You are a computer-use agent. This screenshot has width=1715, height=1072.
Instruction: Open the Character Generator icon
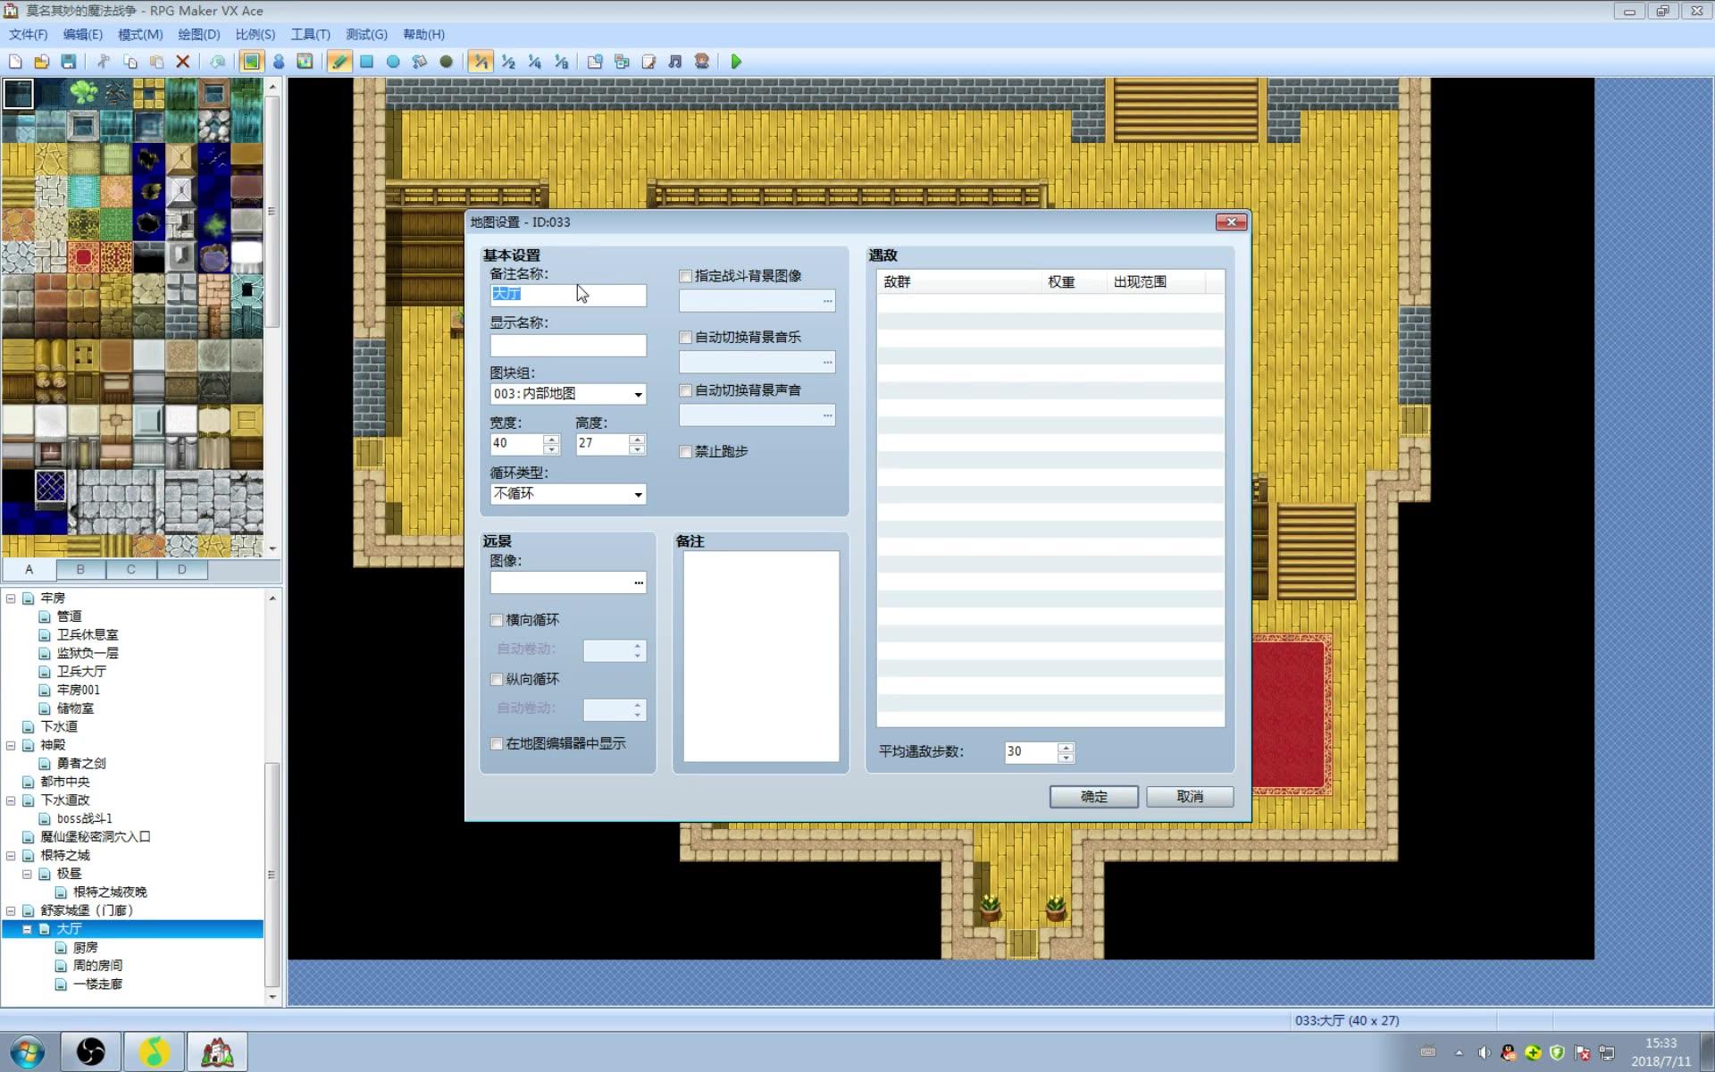coord(702,62)
